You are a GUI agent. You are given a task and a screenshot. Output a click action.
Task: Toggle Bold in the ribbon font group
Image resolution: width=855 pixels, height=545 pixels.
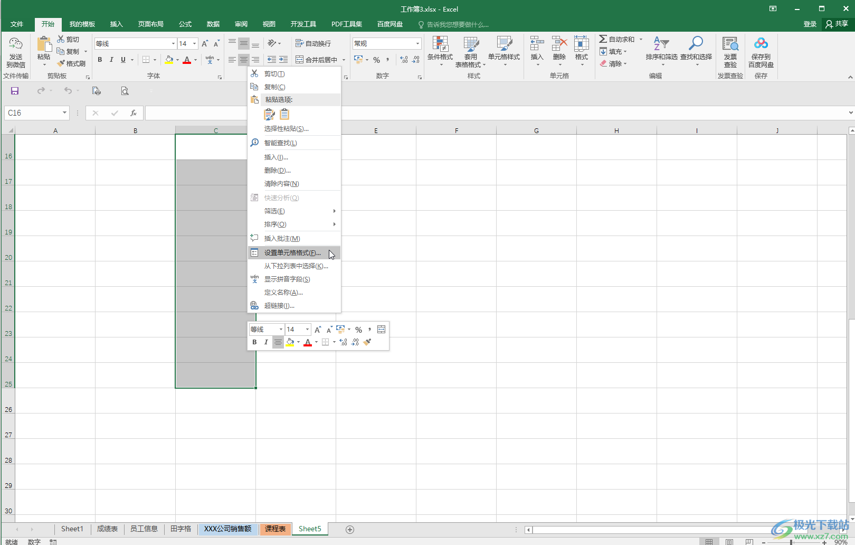[x=100, y=60]
